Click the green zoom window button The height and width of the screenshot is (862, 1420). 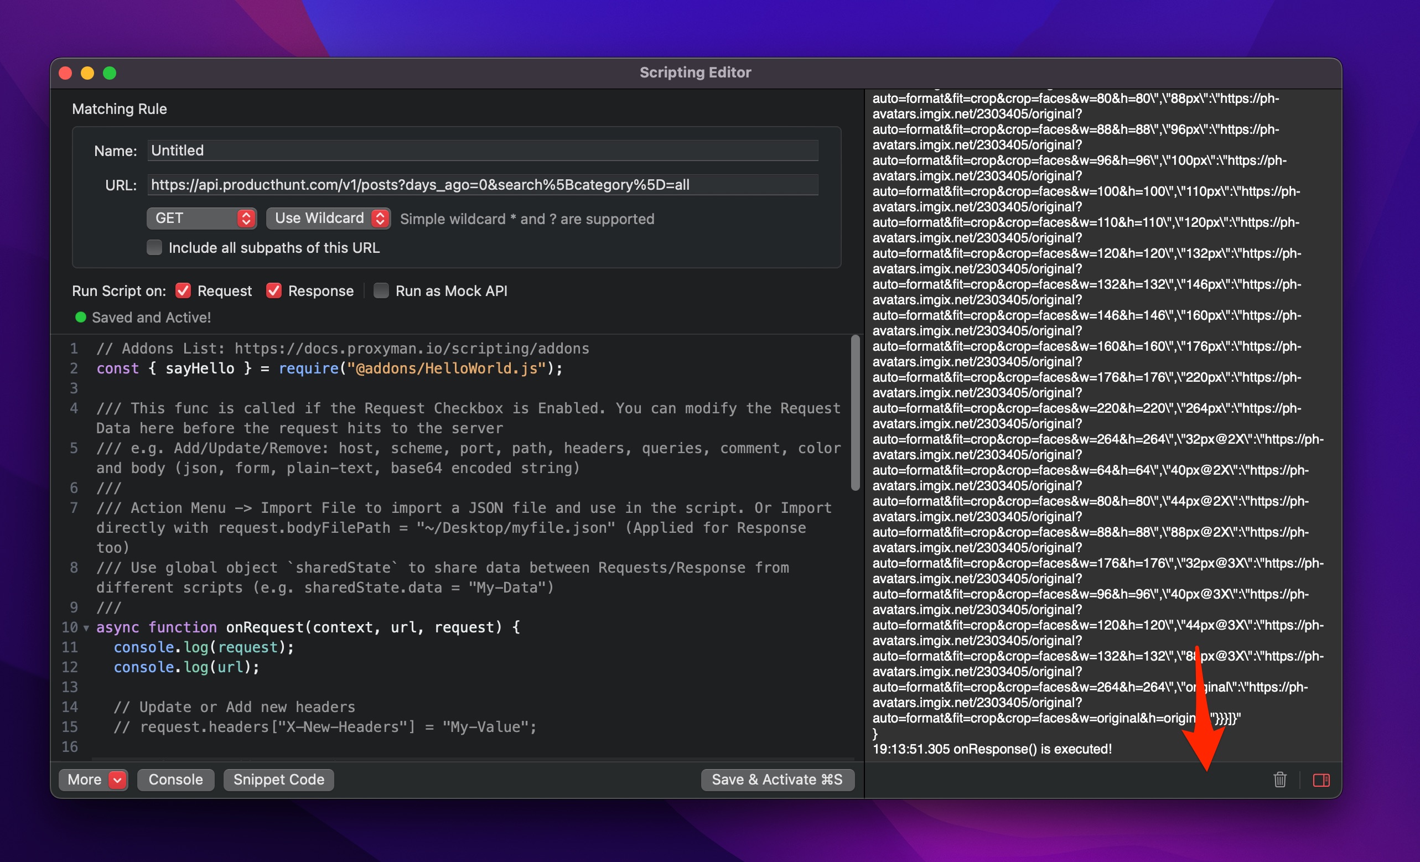(x=110, y=73)
